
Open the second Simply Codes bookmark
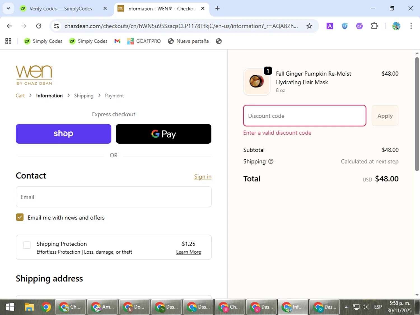(88, 41)
